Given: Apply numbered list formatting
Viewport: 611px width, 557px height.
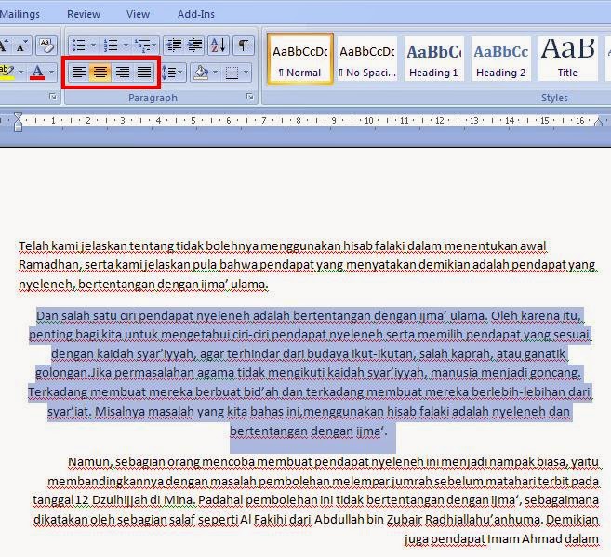Looking at the screenshot, I should [111, 46].
